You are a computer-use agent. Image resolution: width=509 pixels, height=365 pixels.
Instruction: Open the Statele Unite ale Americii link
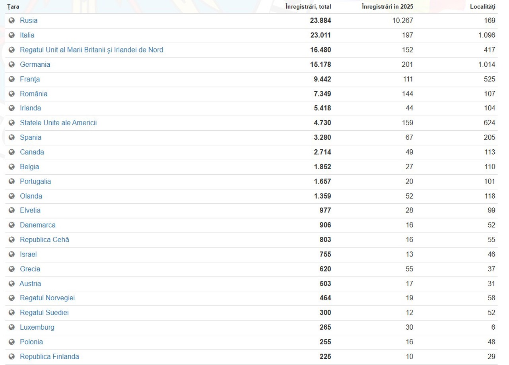[x=58, y=123]
